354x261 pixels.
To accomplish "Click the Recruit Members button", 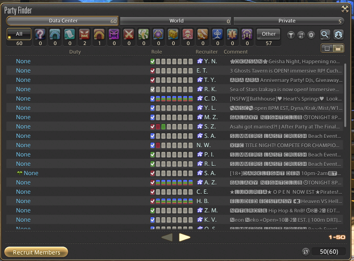I will tap(36, 252).
